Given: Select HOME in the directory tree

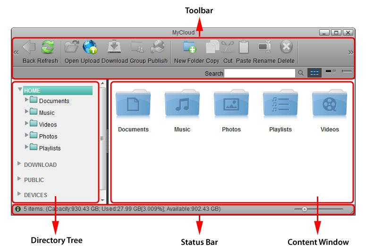Looking at the screenshot, I should tap(58, 90).
